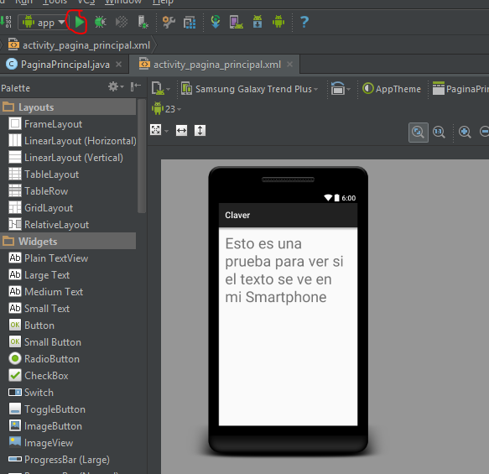Screen dimensions: 489x474
Task: Zoom out on the layout preview
Action: pos(484,132)
